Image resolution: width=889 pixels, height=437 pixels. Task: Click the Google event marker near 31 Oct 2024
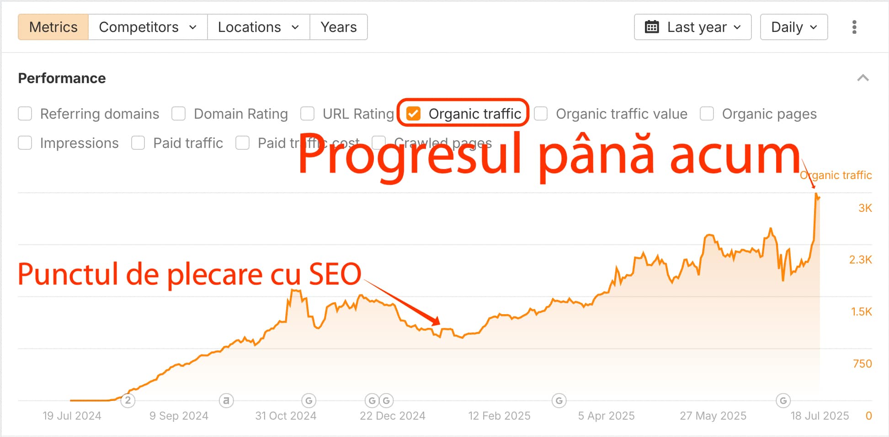pyautogui.click(x=309, y=400)
